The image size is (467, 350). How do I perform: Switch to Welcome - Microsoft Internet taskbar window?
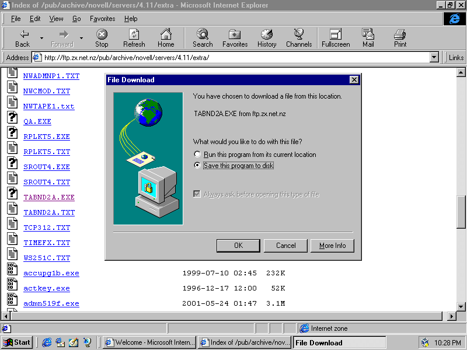(149, 342)
